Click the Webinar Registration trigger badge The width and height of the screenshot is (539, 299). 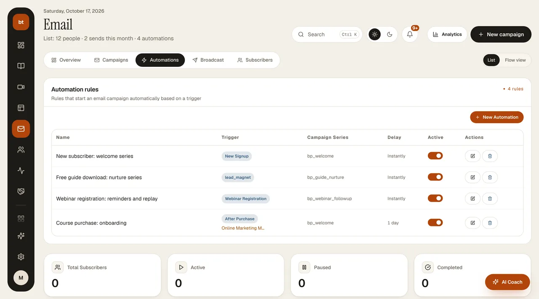click(x=245, y=199)
